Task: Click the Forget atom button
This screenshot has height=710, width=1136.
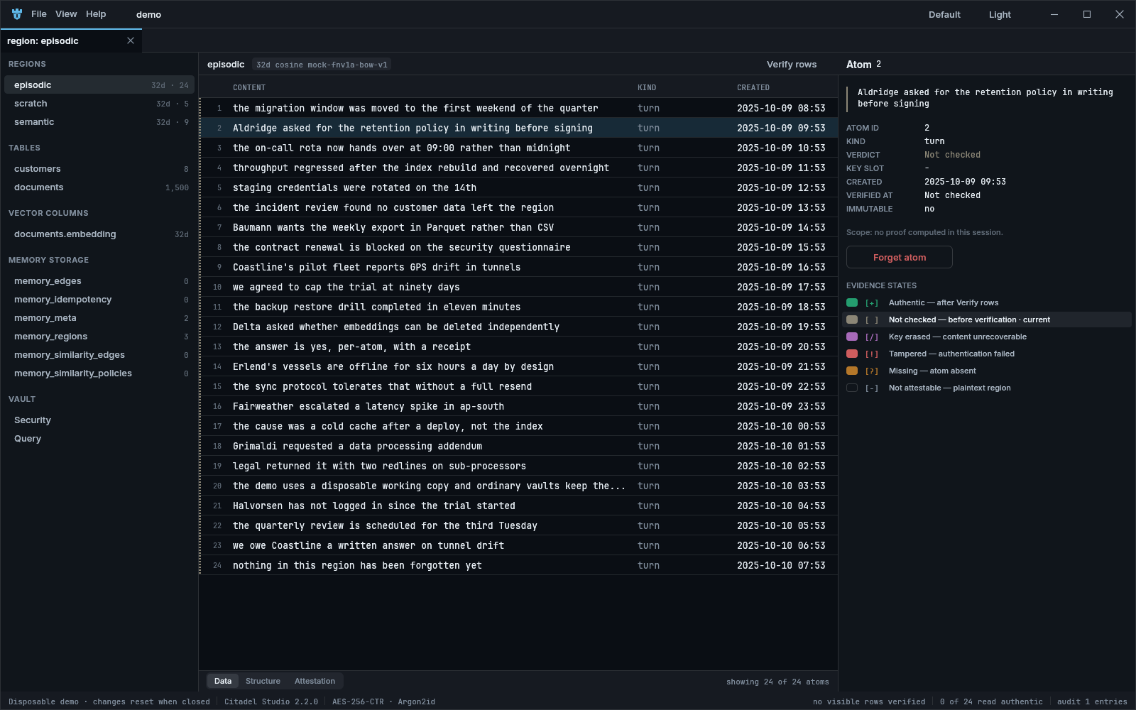Action: pyautogui.click(x=900, y=257)
